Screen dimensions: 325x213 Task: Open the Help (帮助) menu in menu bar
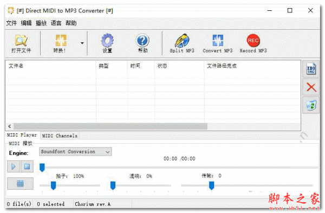click(x=71, y=23)
